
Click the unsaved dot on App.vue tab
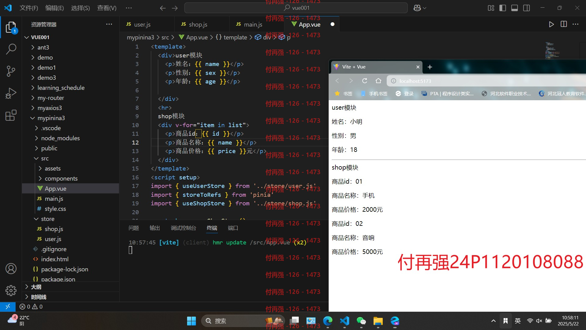tap(332, 24)
